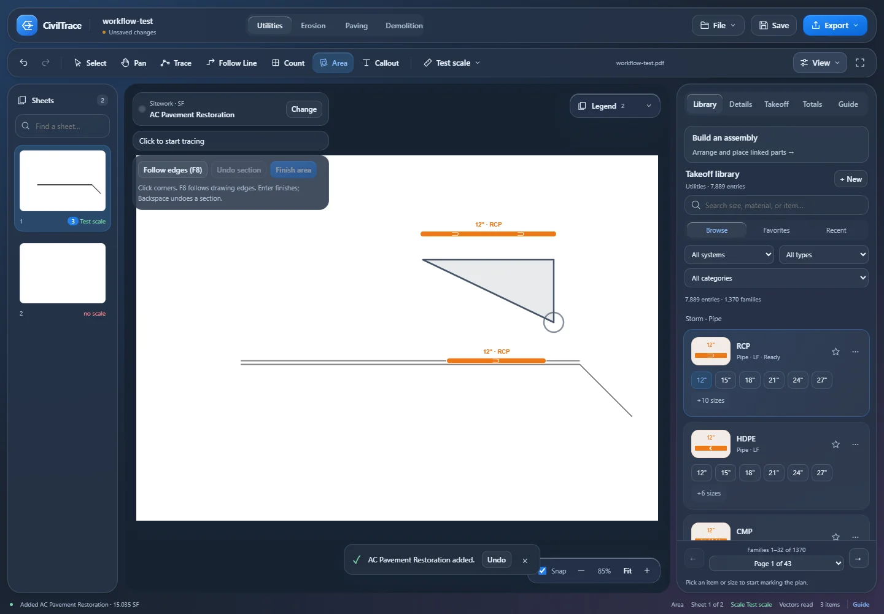
Task: Open the All types filter dropdown
Action: [823, 255]
